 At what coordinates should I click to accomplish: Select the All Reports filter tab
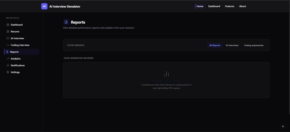click(215, 45)
